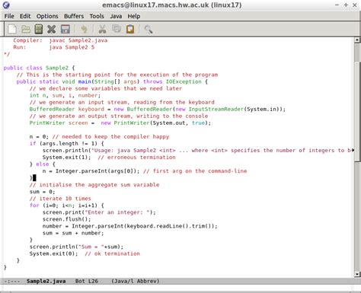This screenshot has width=361, height=293.
Task: Open the Tools menu
Action: click(x=97, y=16)
